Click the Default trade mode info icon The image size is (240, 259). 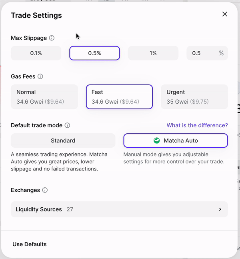67,125
